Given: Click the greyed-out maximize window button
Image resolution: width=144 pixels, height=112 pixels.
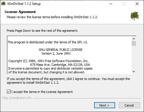Looking at the screenshot, I should pos(124,4).
